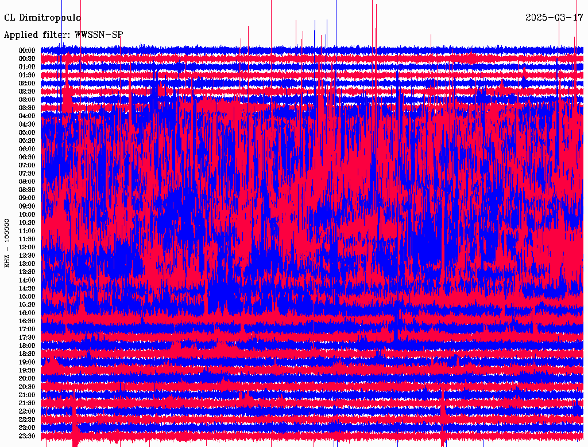Select the 12:00 time label
The image size is (588, 447).
[x=27, y=247]
